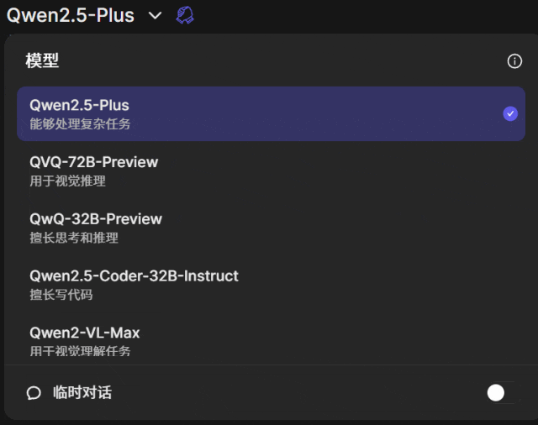Click the 用于视觉理解任务 description text

(x=80, y=351)
